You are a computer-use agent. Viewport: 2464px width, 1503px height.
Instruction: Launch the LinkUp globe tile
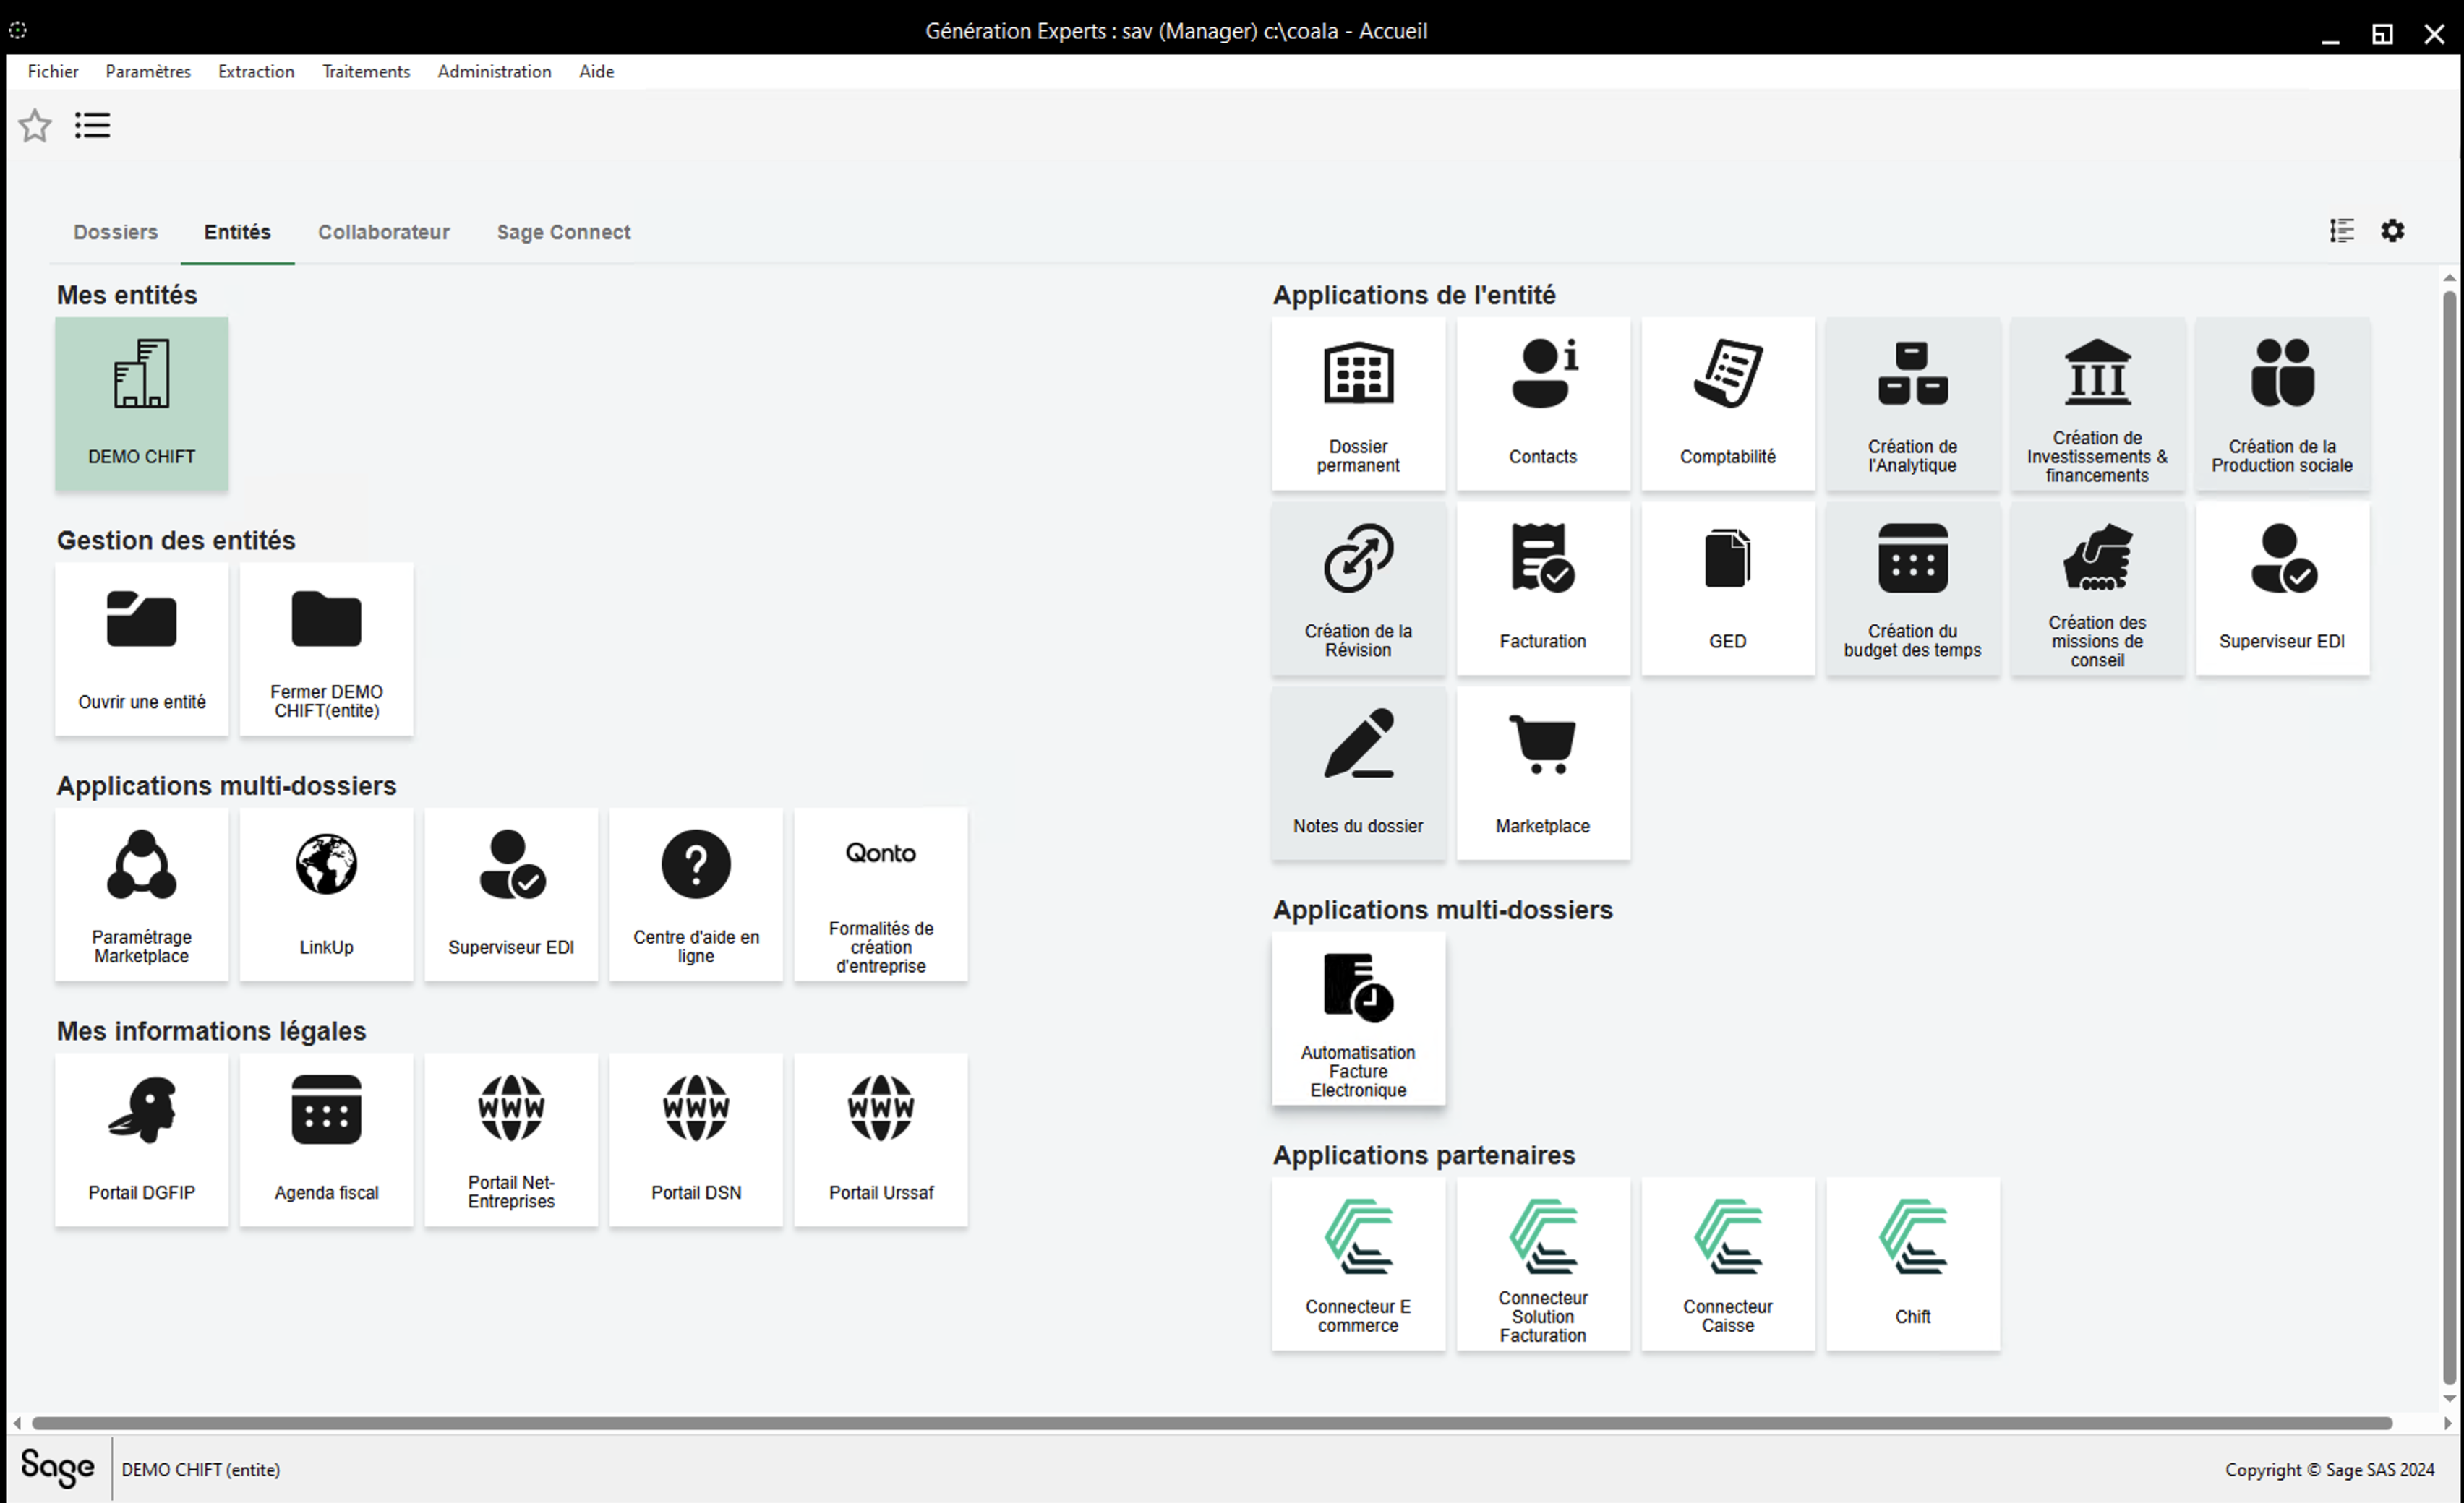(x=326, y=895)
